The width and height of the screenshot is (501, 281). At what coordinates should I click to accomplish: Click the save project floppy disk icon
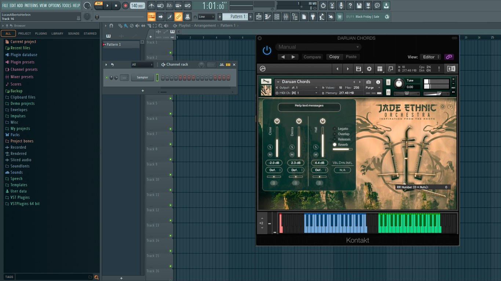(359, 5)
